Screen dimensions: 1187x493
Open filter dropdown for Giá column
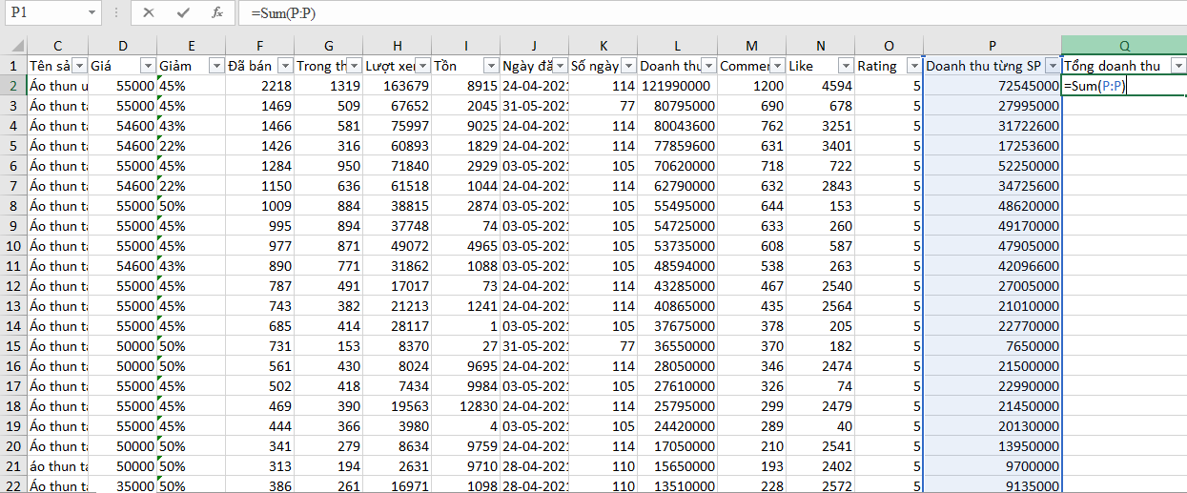tap(147, 66)
